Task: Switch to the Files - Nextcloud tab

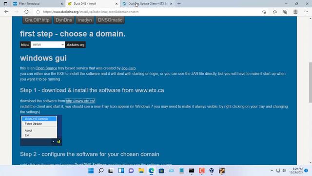Action: click(x=38, y=3)
